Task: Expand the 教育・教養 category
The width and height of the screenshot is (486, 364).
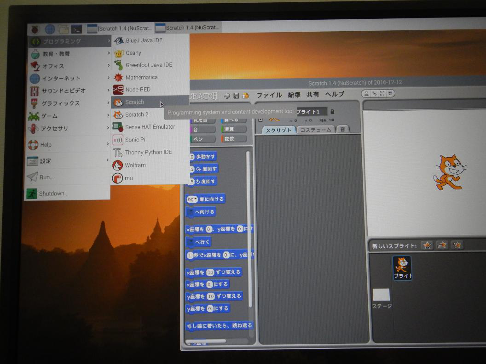Action: [x=70, y=54]
